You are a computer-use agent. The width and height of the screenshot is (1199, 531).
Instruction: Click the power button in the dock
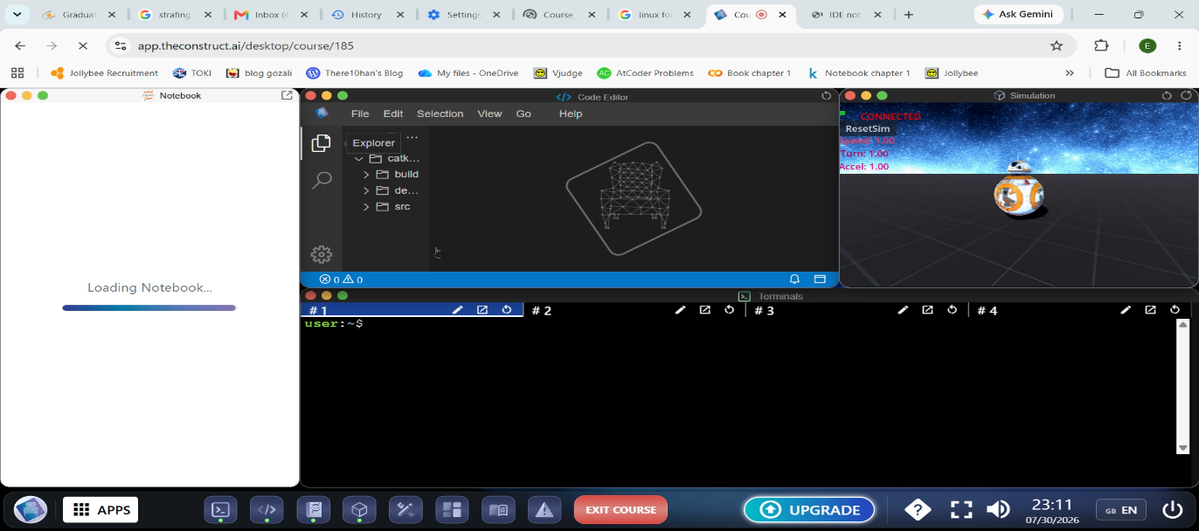click(x=1172, y=510)
